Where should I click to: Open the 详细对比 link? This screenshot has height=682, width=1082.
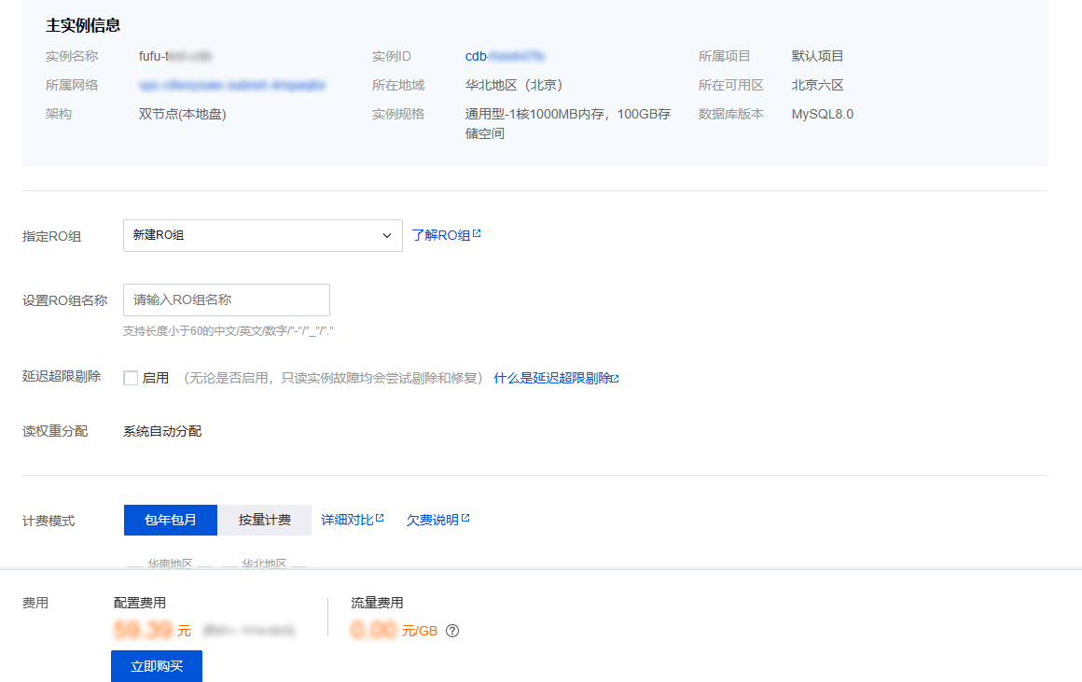(x=347, y=520)
